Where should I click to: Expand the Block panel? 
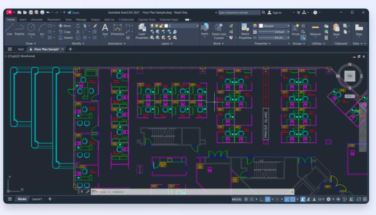[218, 44]
